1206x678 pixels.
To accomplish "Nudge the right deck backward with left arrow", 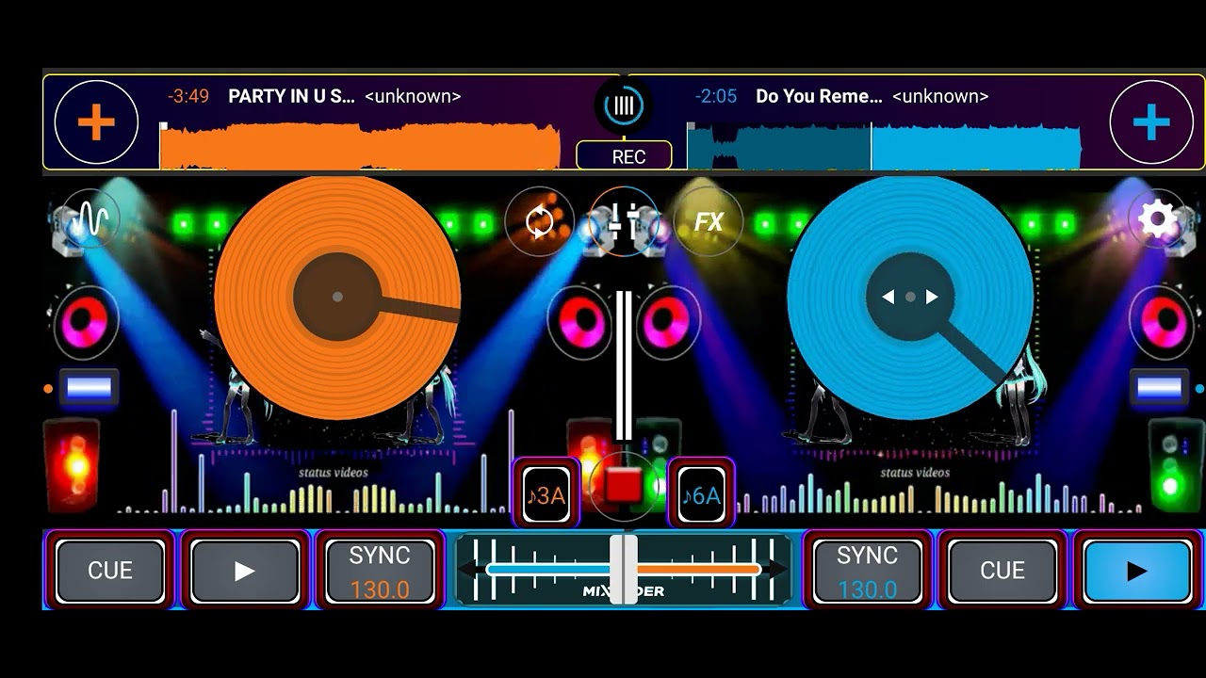I will (888, 297).
